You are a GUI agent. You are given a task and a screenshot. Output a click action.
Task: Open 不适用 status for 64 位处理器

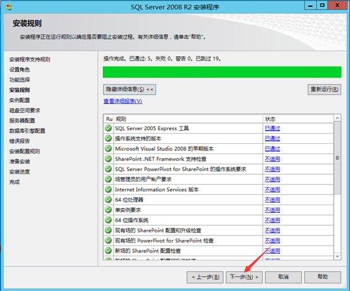tap(272, 200)
